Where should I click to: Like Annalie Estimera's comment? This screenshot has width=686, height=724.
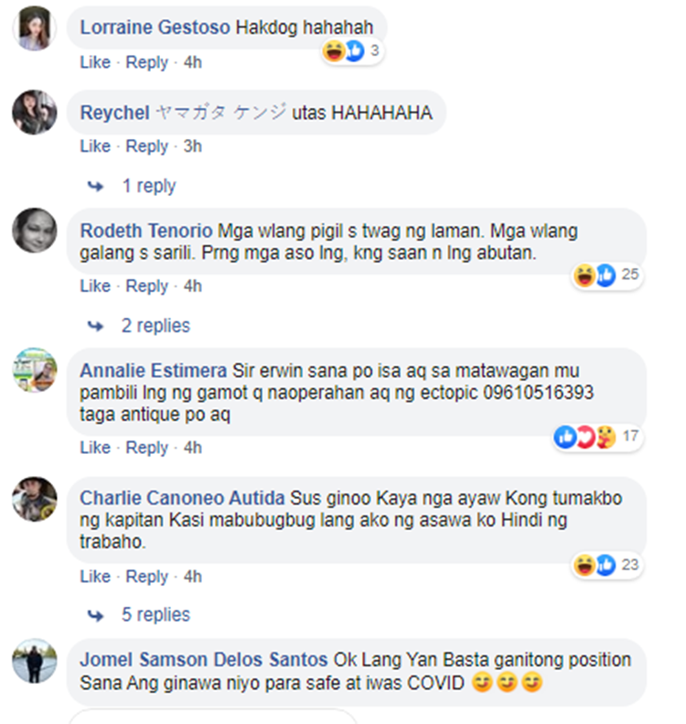point(95,448)
